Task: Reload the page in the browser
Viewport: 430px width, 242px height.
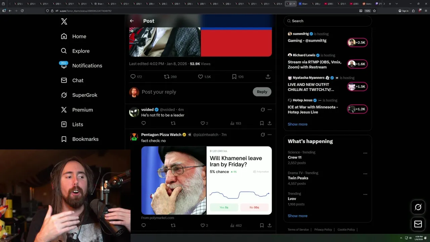Action: tap(22, 11)
